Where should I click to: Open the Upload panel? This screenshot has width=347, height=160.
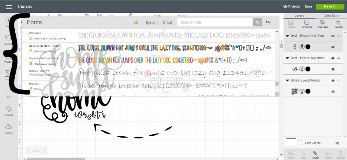pyautogui.click(x=9, y=129)
